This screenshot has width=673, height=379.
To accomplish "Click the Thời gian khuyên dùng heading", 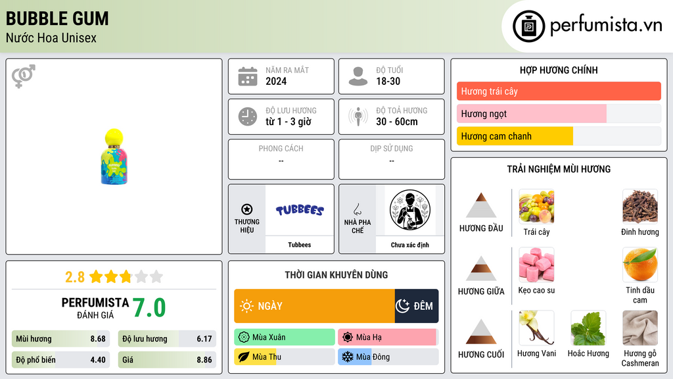I will coord(336,275).
